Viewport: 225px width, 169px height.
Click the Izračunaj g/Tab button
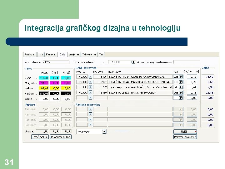pyautogui.click(x=61, y=137)
